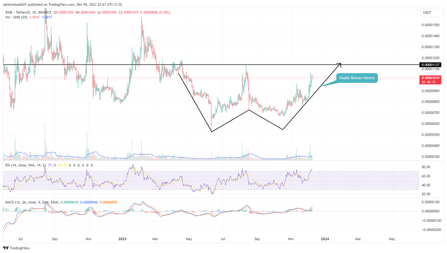
Task: Click the arrowhead at the trendline's end
Action: tap(339, 65)
